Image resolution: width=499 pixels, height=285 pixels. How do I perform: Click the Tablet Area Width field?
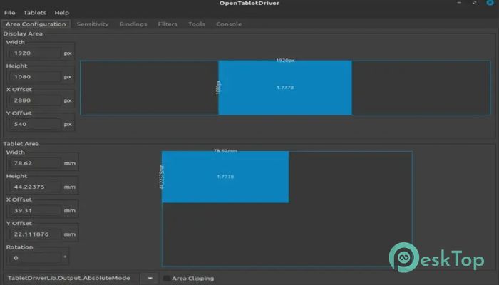click(34, 163)
